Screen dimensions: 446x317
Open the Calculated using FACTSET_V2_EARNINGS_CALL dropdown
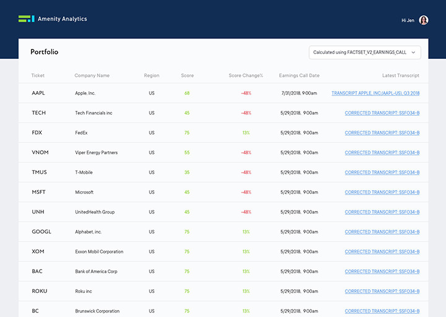pos(365,52)
